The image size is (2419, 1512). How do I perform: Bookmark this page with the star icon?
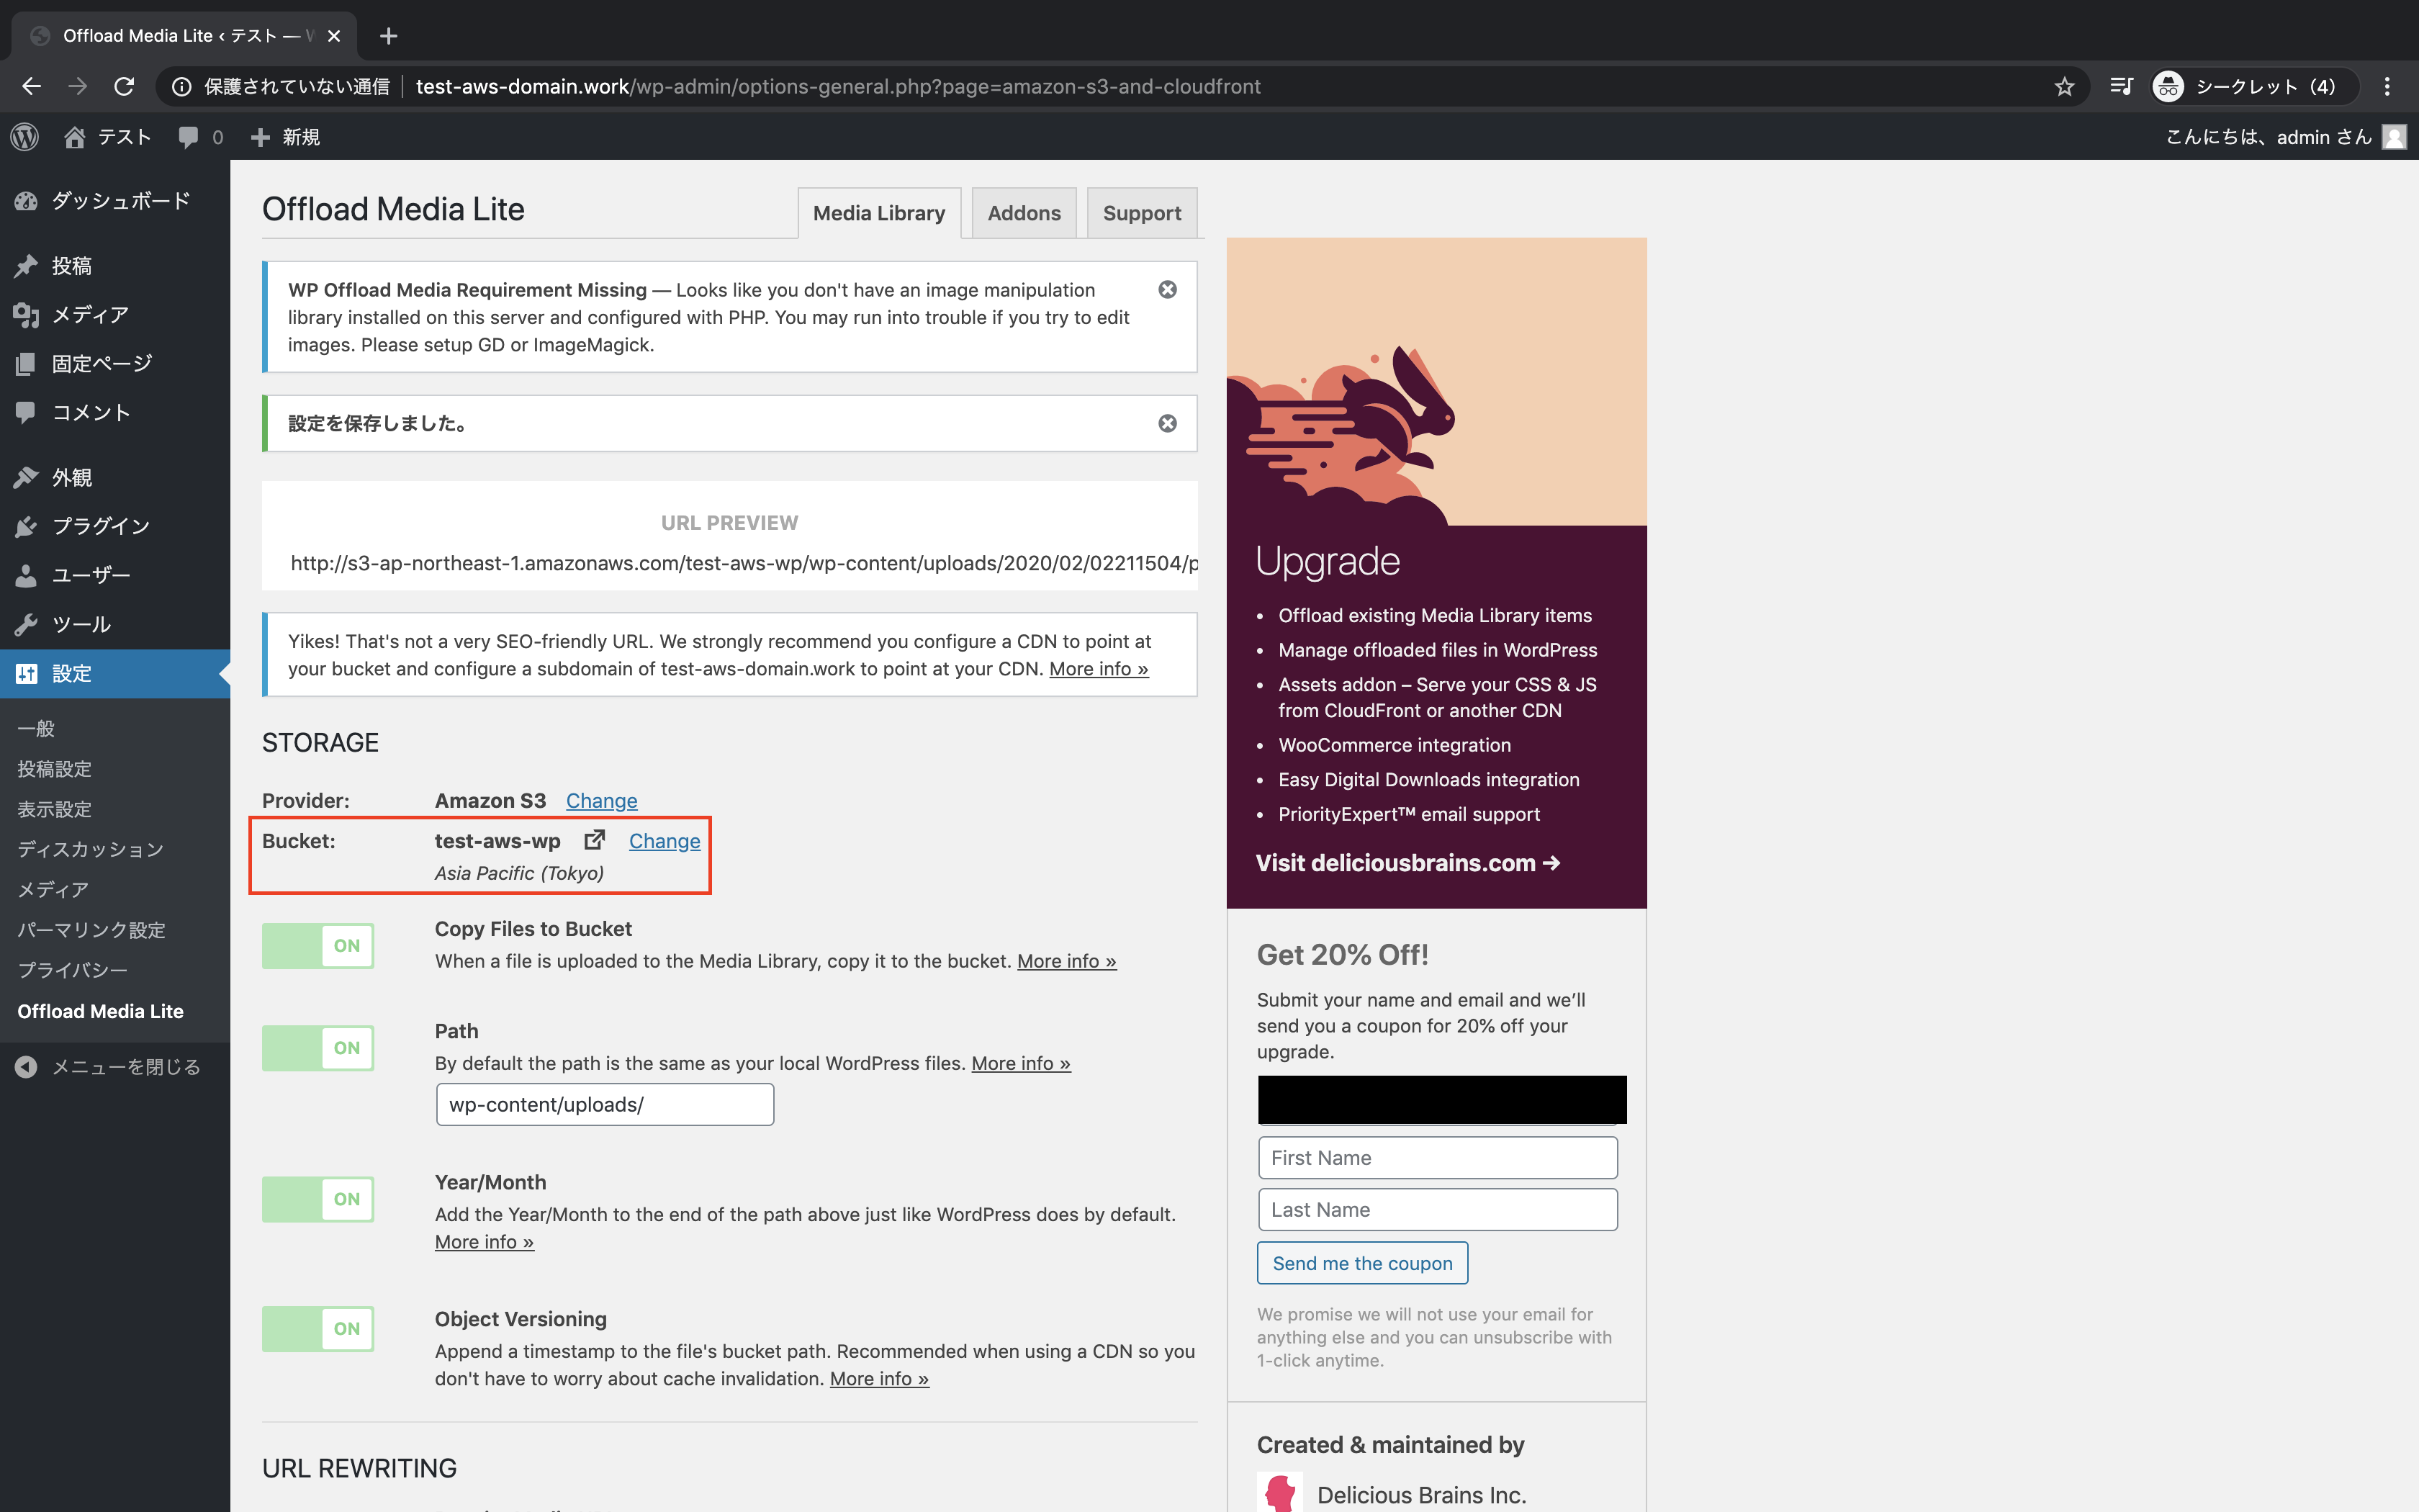2064,87
